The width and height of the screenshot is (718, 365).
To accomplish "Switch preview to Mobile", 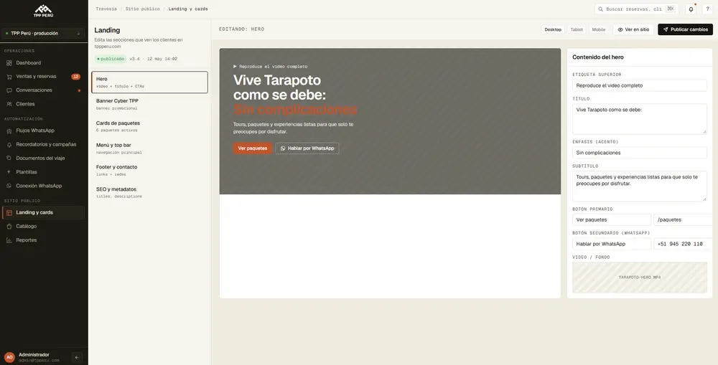I will [x=599, y=29].
